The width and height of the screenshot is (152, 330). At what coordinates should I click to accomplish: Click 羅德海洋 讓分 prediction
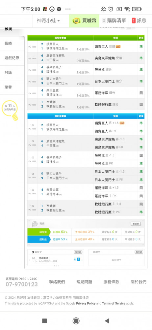[x=105, y=93]
